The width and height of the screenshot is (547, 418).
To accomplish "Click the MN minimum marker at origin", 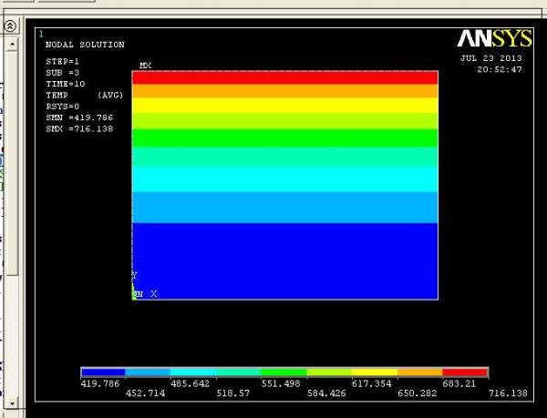I will coord(138,294).
